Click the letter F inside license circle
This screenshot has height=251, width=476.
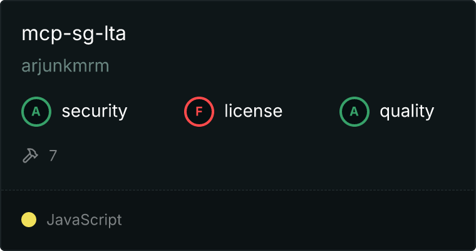pyautogui.click(x=199, y=112)
